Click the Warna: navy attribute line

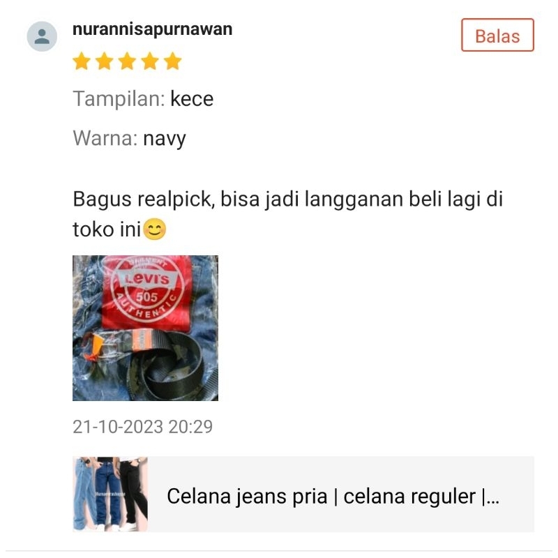[x=129, y=138]
